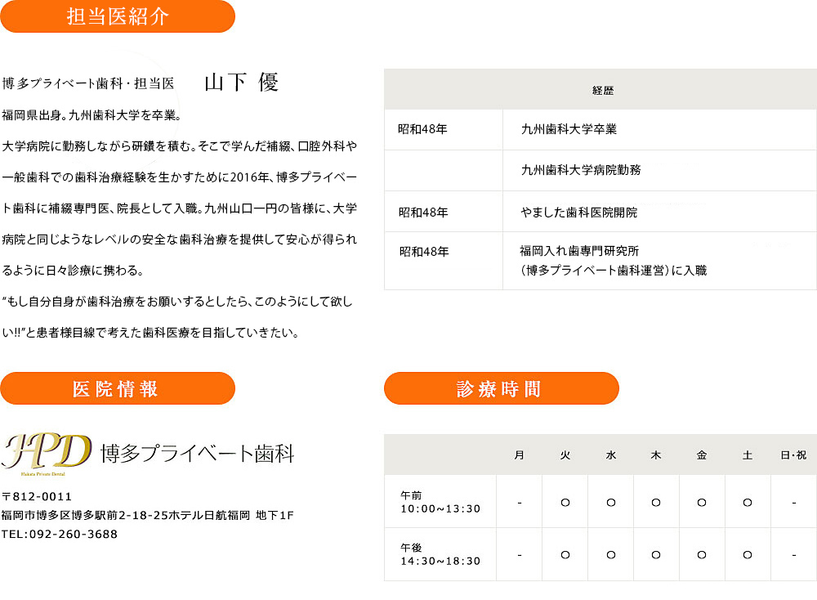817x600 pixels.
Task: Click the 午後 14:30~18:30 row label
Action: click(x=440, y=555)
